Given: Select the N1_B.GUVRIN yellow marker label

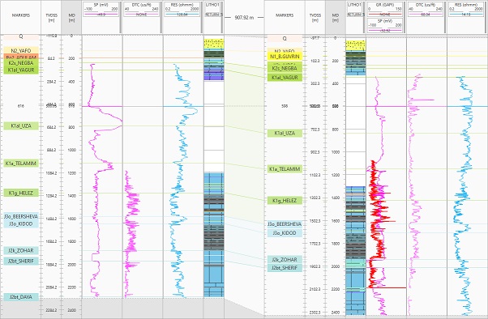Looking at the screenshot, I should coord(285,57).
